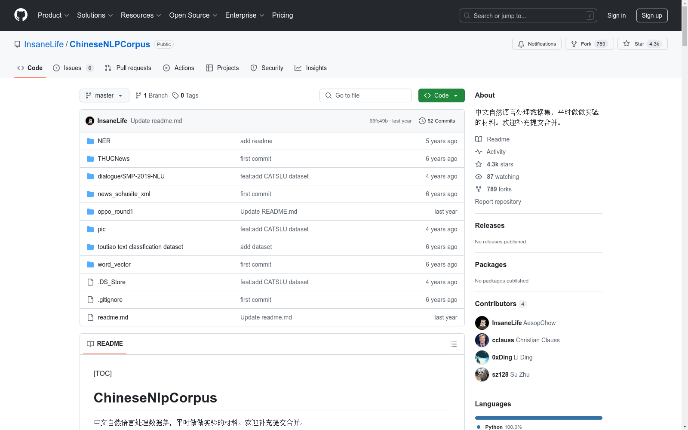Click the Python language bar
Image resolution: width=688 pixels, height=430 pixels.
click(538, 418)
